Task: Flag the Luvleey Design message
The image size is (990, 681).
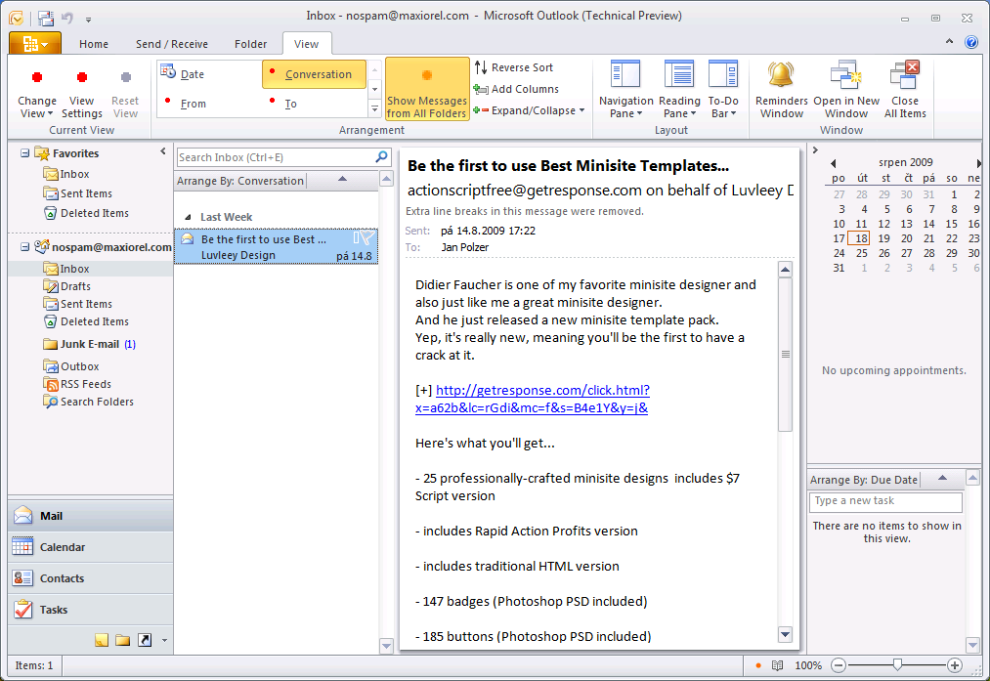Action: (368, 238)
